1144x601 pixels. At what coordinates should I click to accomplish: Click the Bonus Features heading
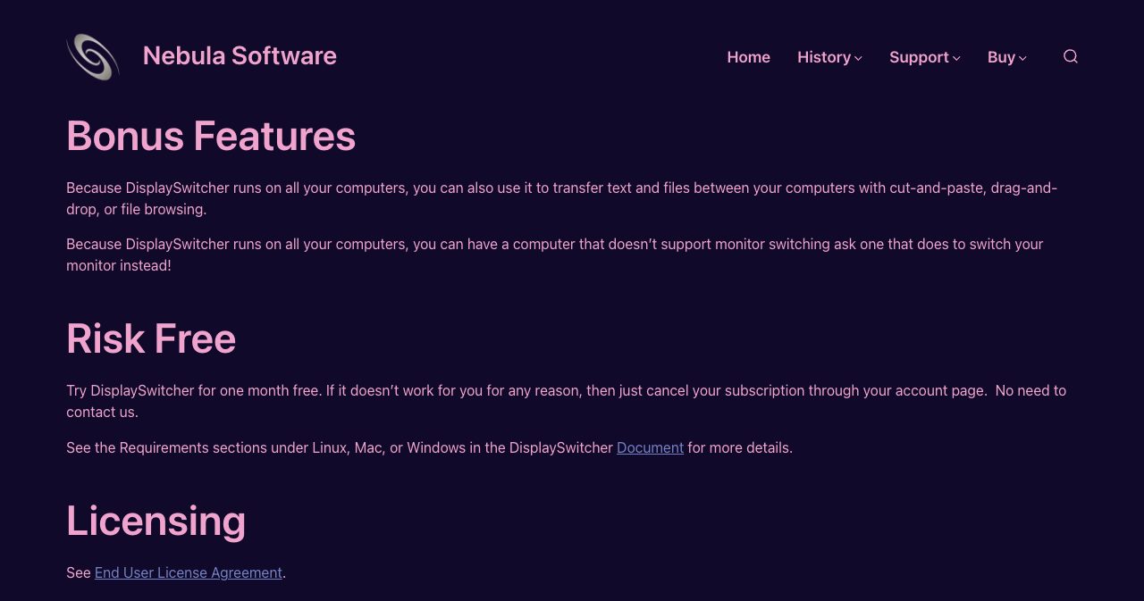click(x=211, y=137)
